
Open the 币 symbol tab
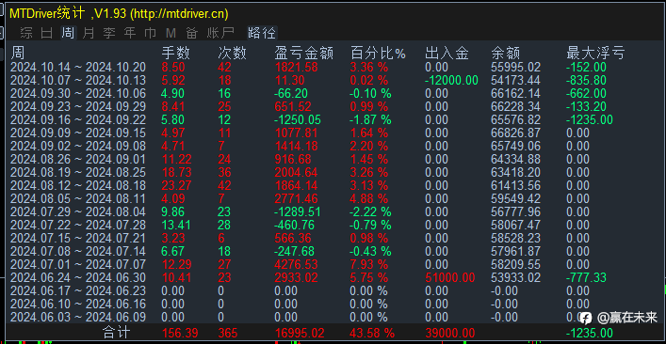pos(151,33)
